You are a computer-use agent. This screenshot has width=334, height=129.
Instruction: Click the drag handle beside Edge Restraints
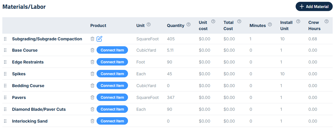[5, 62]
